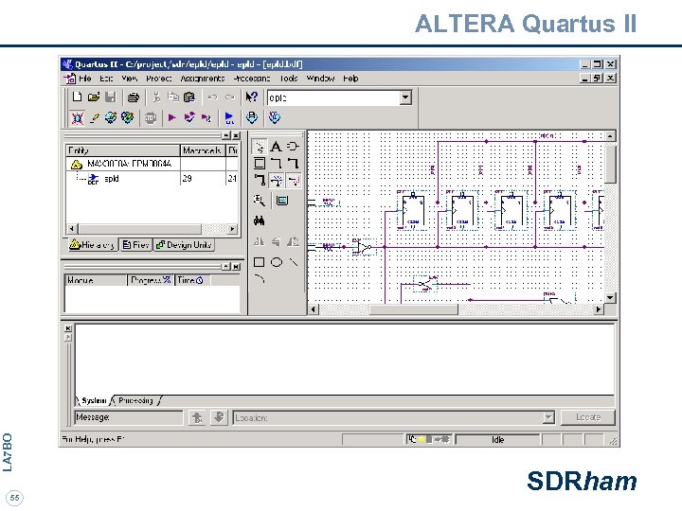Click the Undo arrow icon
The image size is (682, 511).
tap(212, 97)
